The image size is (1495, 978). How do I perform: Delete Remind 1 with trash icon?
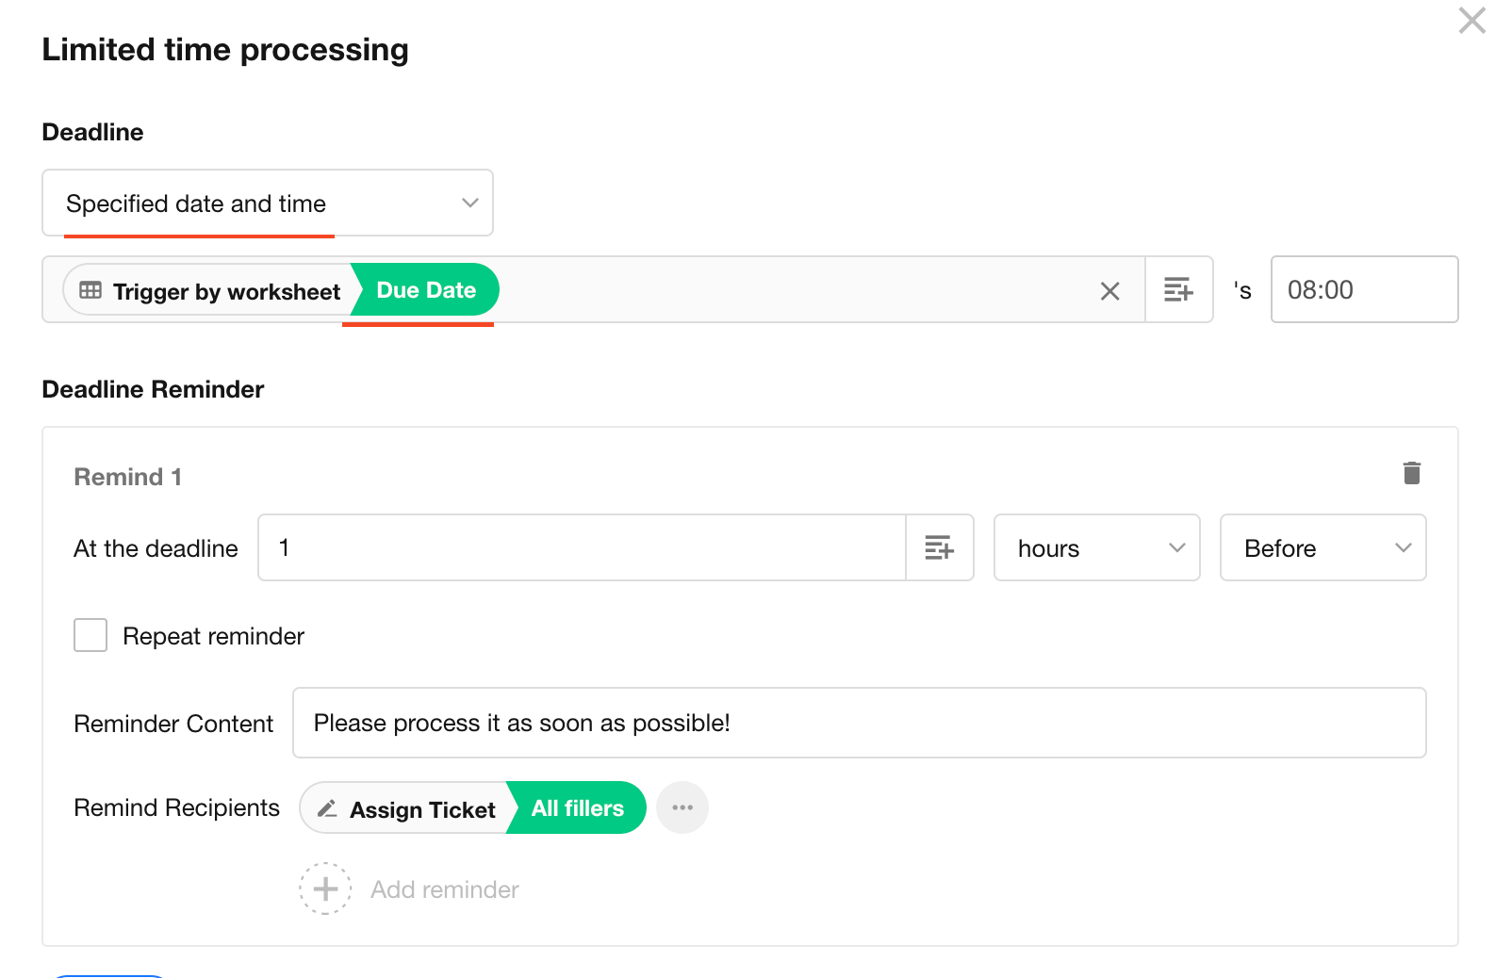[x=1411, y=473]
